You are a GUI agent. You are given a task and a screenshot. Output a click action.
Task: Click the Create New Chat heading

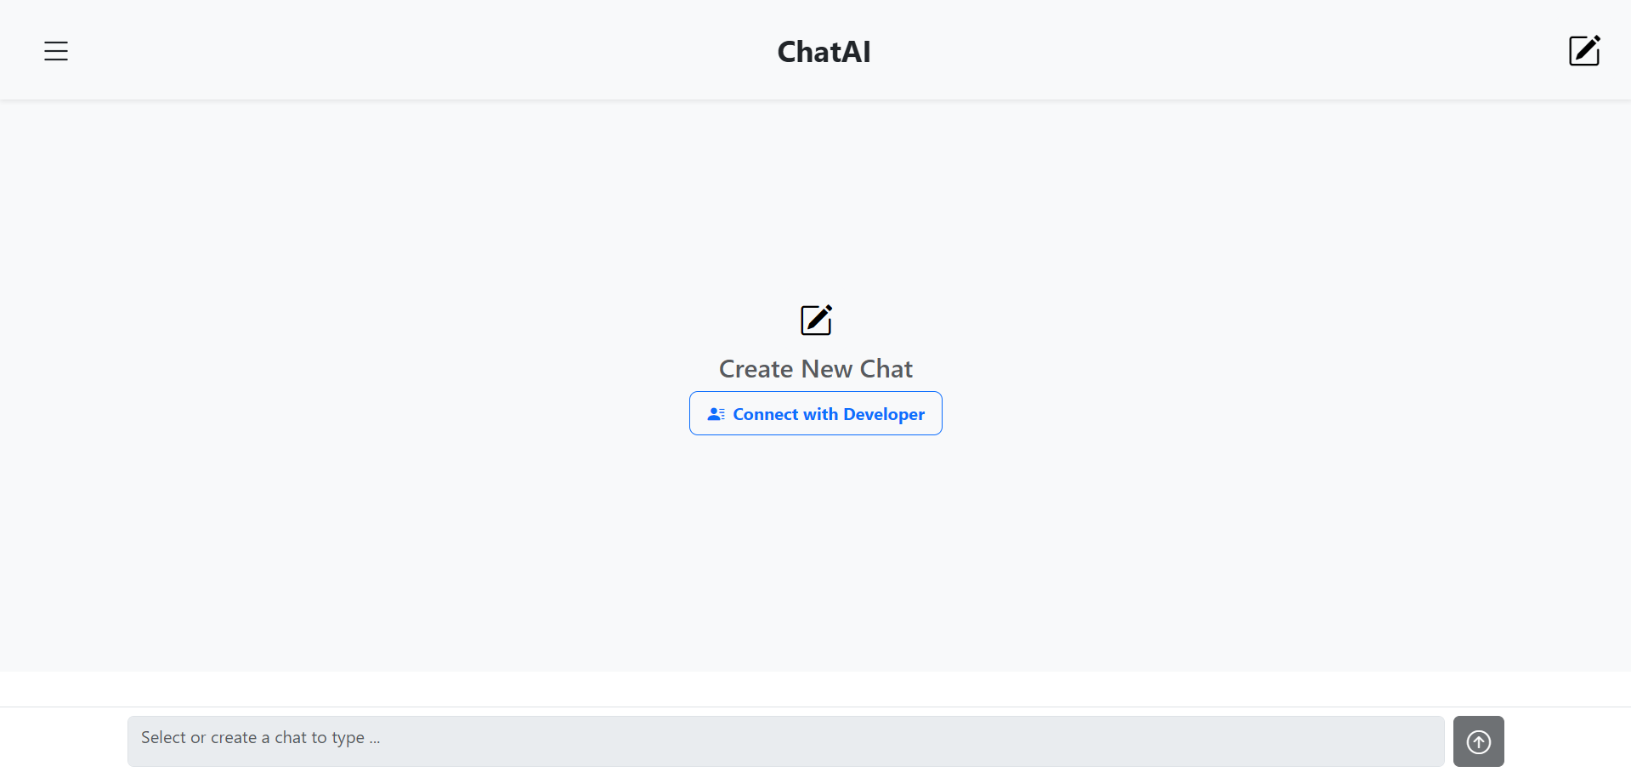[x=816, y=369]
